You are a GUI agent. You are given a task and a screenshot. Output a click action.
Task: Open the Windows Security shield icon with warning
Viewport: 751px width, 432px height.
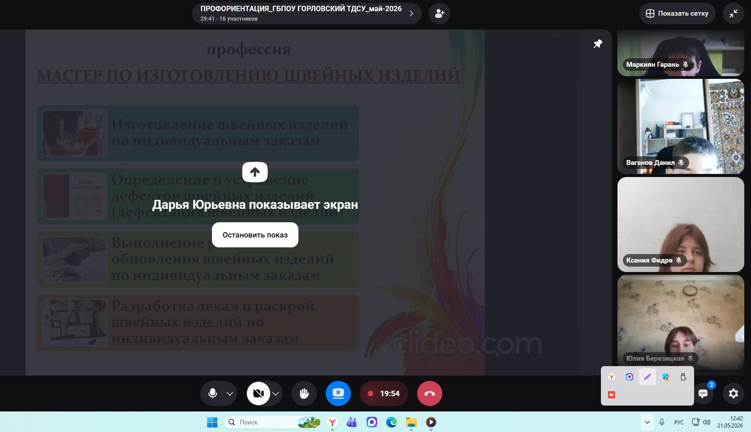pos(665,377)
